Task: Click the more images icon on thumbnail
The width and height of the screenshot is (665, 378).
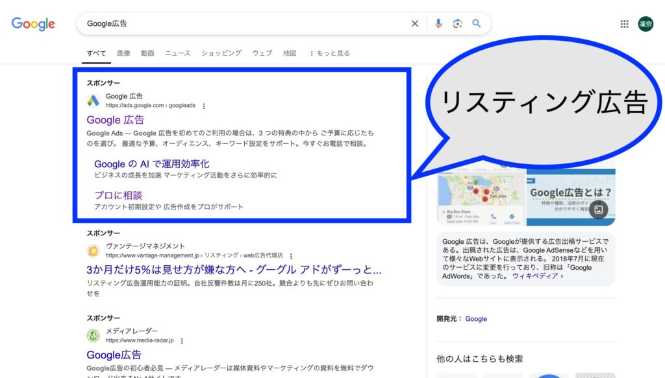Action: 598,209
